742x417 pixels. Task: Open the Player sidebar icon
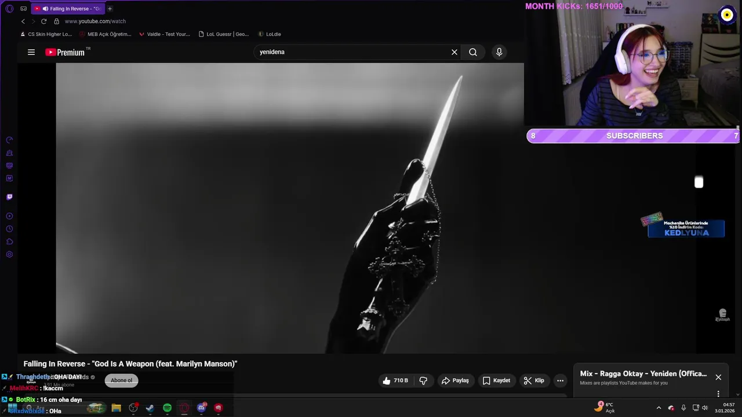tap(9, 216)
